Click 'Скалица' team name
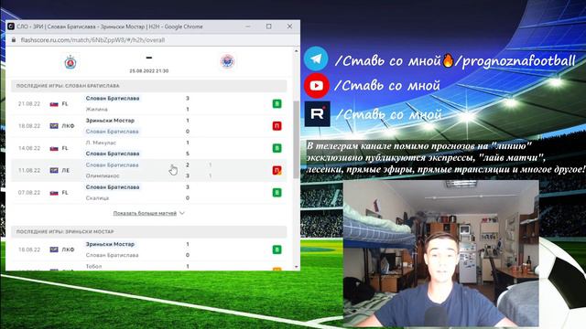Screen dimensions: 586x329 coord(97,198)
